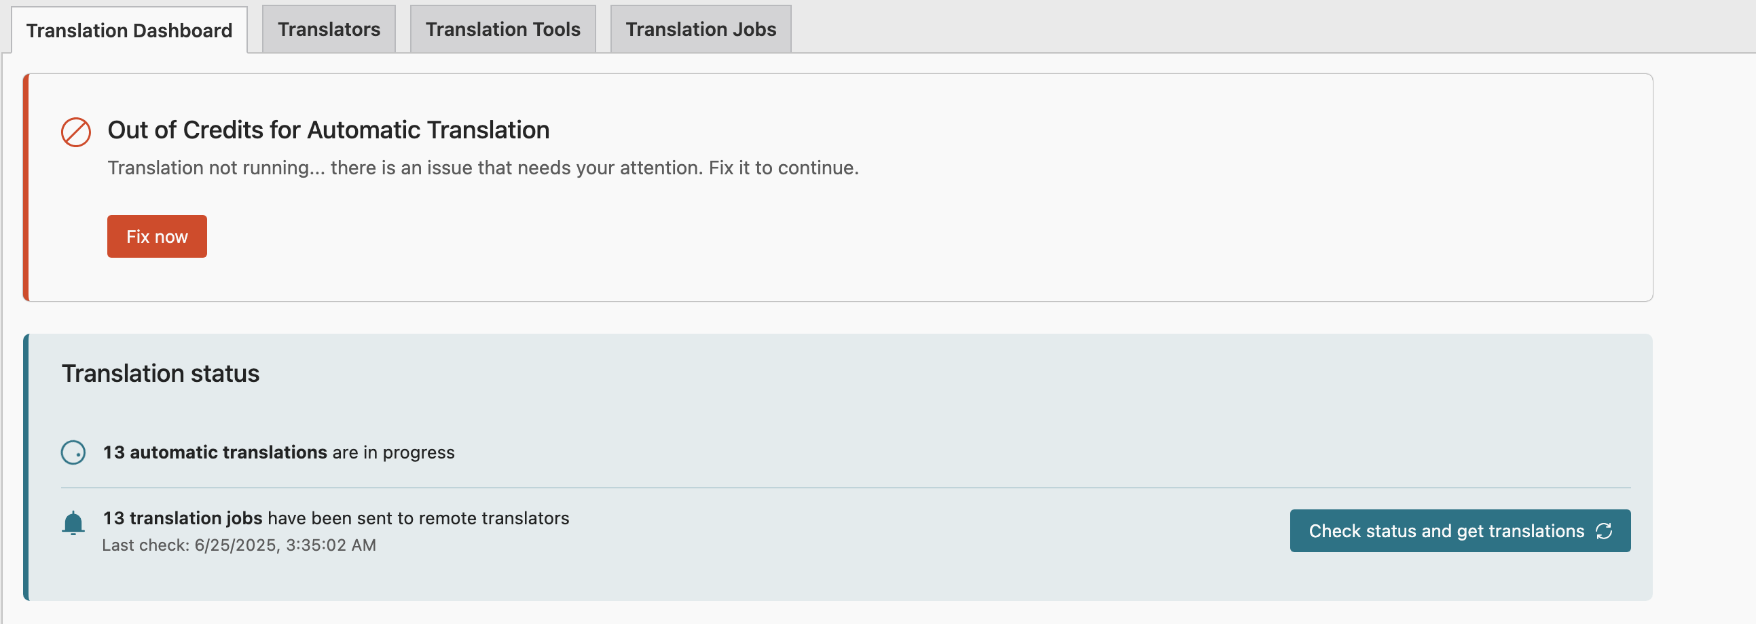
Task: Click the in-progress spinner circle icon
Action: coord(73,452)
